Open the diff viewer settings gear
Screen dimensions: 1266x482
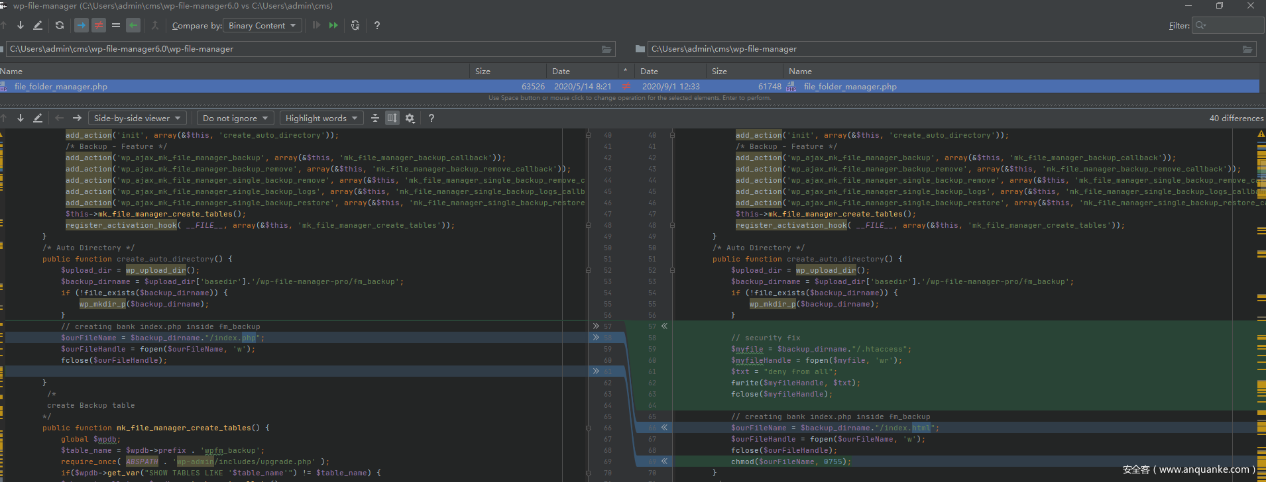[x=410, y=118]
